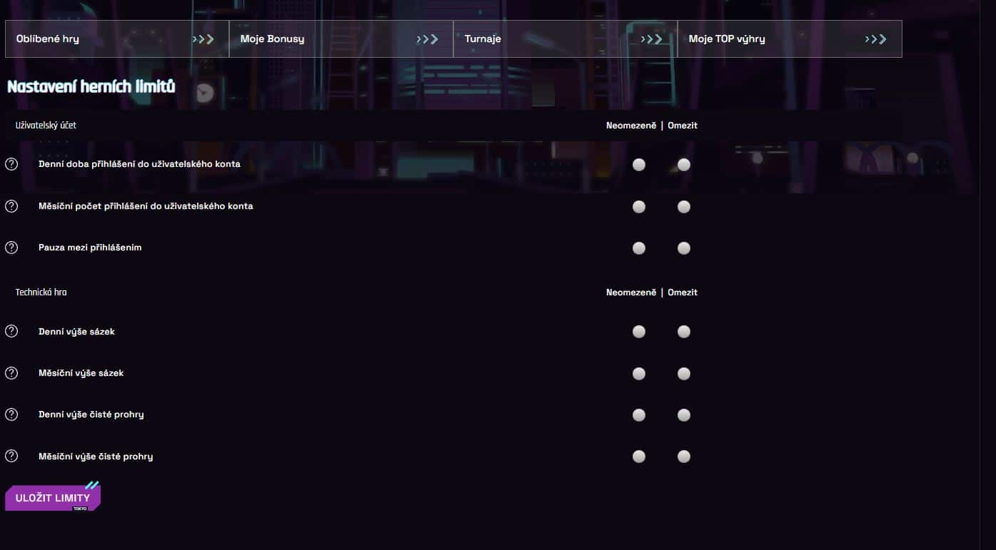Image resolution: width=996 pixels, height=550 pixels.
Task: Select Omezit for Měsíční výše čisté prohry
Action: [x=684, y=457]
